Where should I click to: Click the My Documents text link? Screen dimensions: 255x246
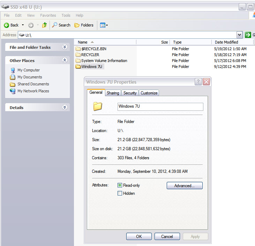pyautogui.click(x=30, y=77)
